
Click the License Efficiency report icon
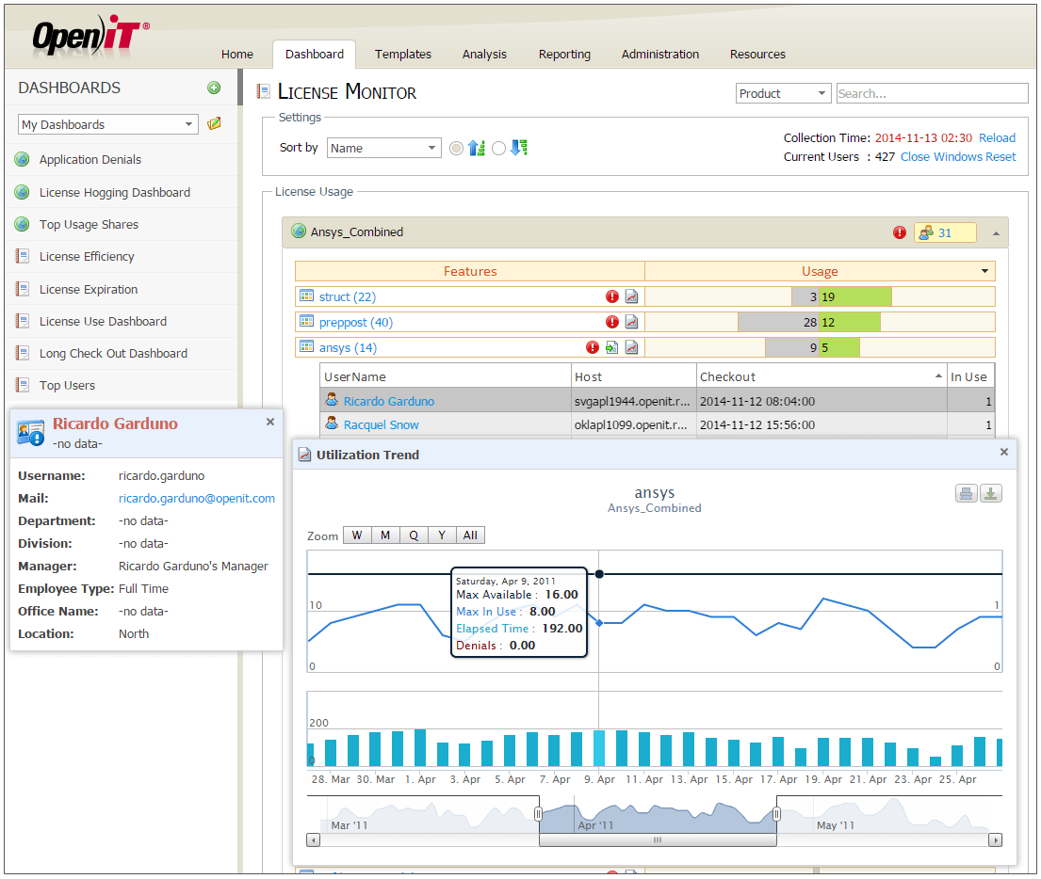23,256
